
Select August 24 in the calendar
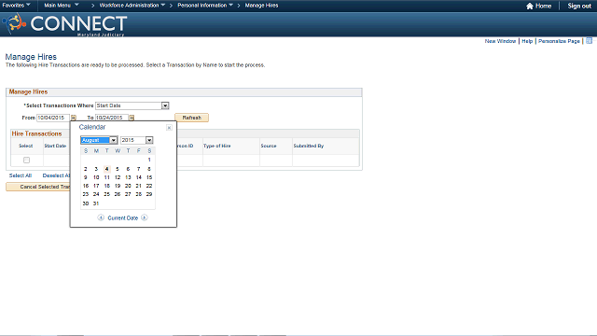pyautogui.click(x=96, y=194)
